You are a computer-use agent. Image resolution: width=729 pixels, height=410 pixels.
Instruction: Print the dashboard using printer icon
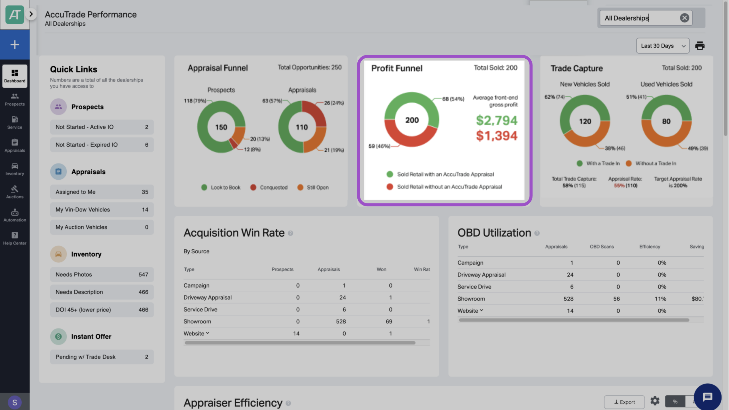pyautogui.click(x=700, y=46)
